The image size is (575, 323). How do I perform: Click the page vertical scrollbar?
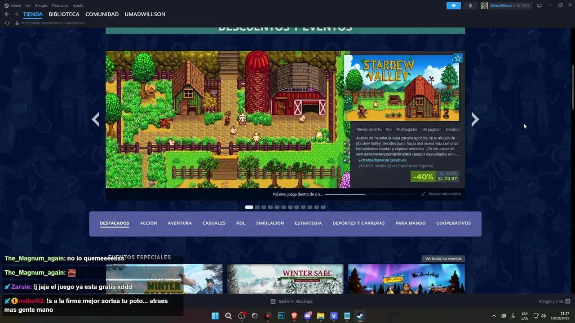pos(573,87)
